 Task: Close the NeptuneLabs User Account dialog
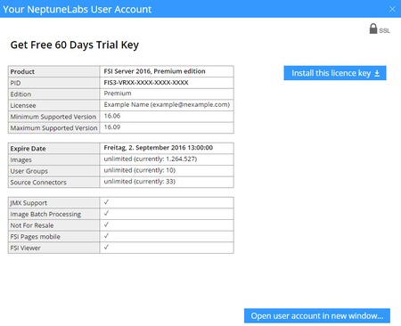tap(392, 9)
